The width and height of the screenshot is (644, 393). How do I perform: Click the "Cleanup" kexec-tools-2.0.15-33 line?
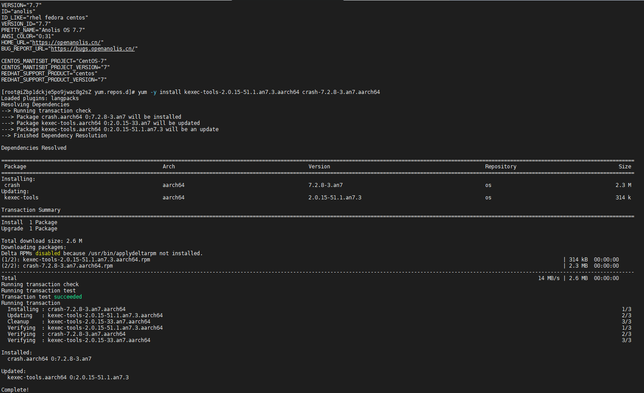pyautogui.click(x=79, y=322)
